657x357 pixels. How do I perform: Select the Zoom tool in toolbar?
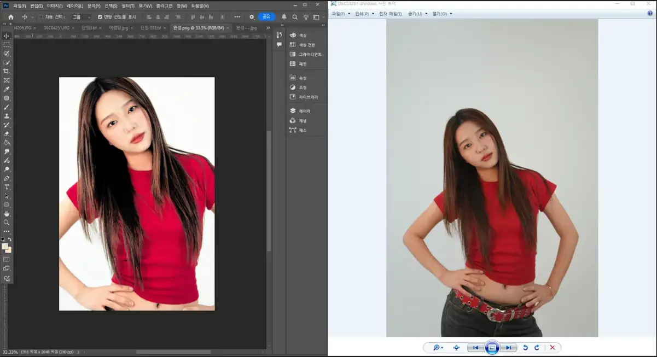7,223
